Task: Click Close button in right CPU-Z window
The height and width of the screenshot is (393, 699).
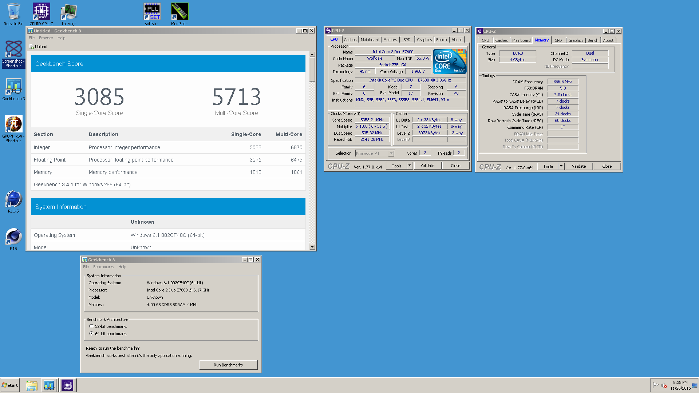Action: coord(607,166)
